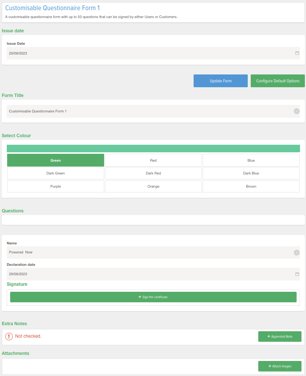This screenshot has width=306, height=376.
Task: Open the Declaration date calendar icon
Action: 297,274
